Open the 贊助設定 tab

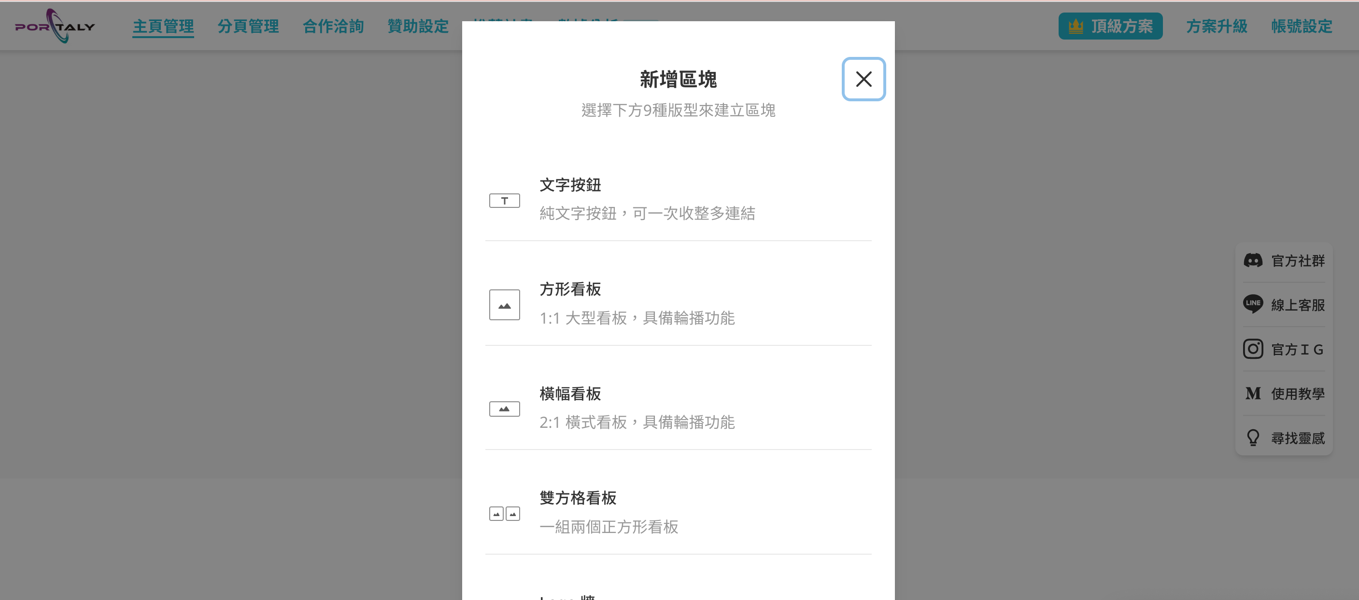418,27
